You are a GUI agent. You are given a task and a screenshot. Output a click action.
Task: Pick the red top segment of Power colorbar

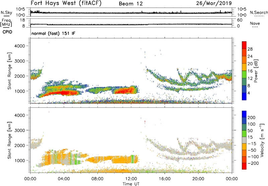[x=244, y=45]
